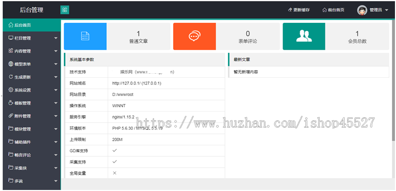
Task: Click the 暂无新增内容 text
Action: (246, 72)
